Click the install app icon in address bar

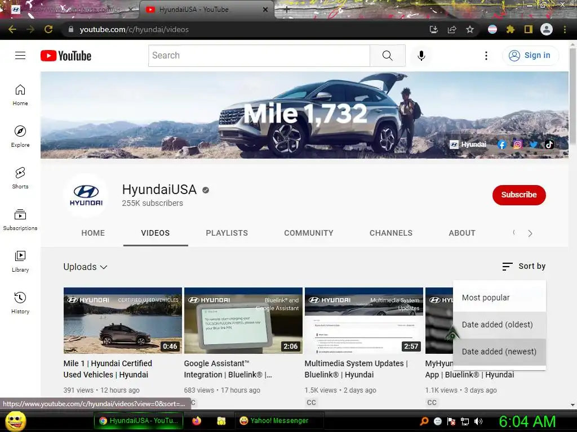tap(434, 29)
